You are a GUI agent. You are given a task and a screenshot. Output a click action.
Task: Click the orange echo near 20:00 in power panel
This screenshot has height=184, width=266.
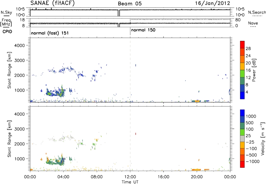coord(197,101)
